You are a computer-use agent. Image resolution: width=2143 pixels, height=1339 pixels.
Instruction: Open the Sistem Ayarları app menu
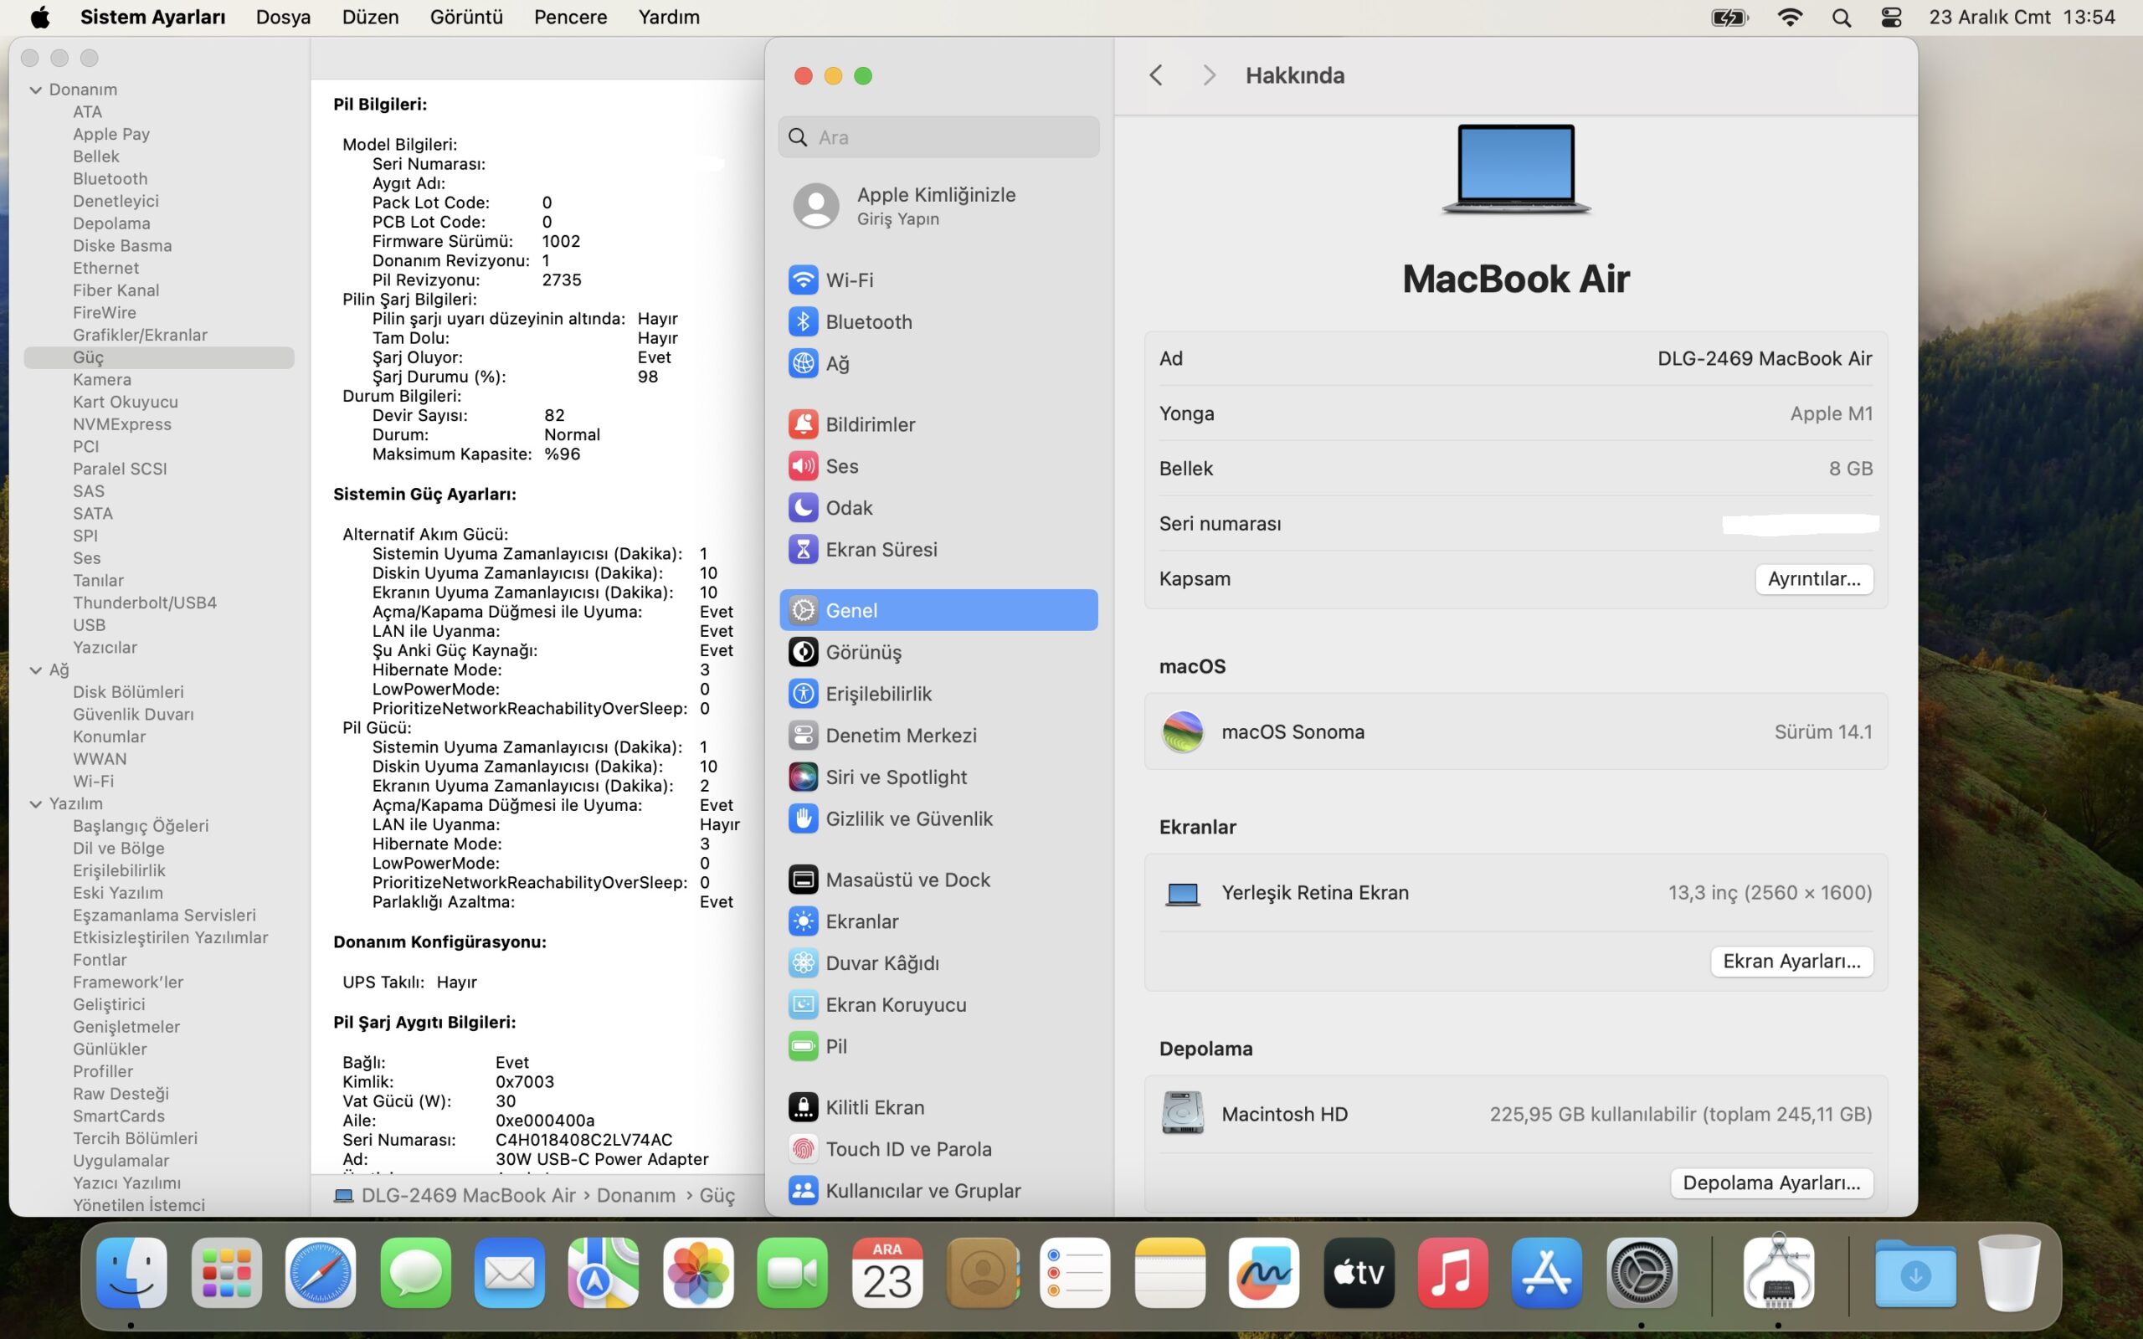pos(152,17)
